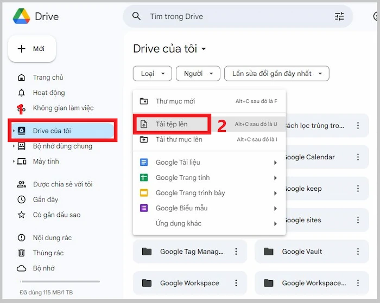Click the Nội dung rác spam icon
The image size is (380, 303).
pos(22,237)
